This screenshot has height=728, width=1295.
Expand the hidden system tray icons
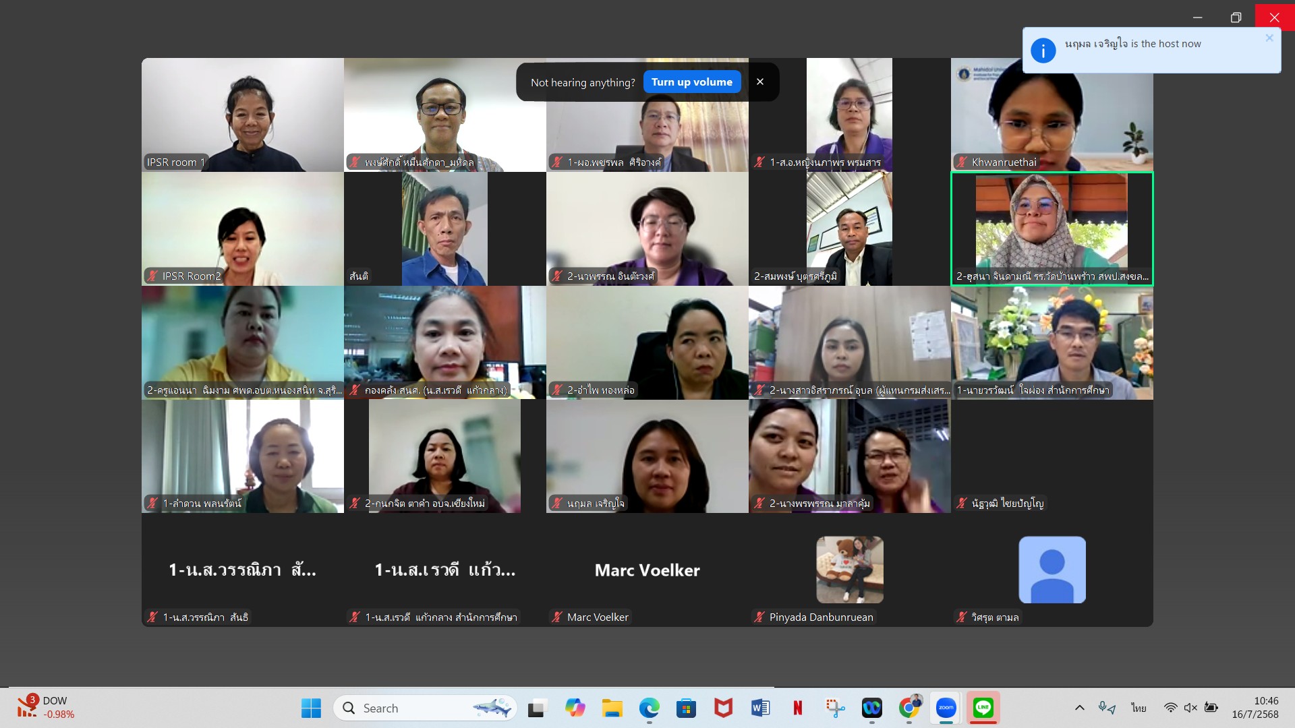coord(1079,708)
